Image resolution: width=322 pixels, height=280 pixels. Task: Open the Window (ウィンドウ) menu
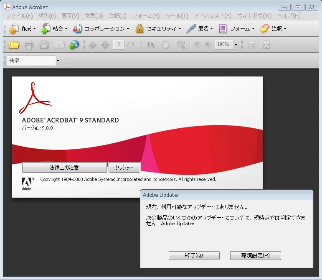pos(254,16)
